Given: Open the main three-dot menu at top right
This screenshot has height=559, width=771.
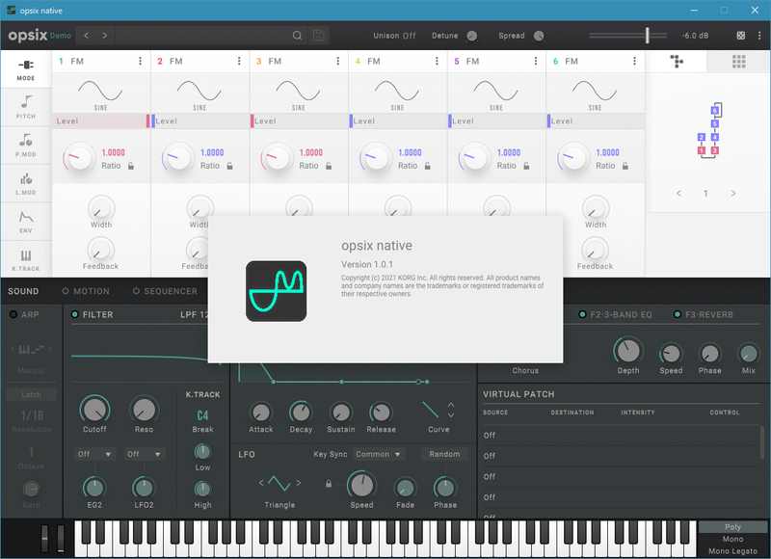Looking at the screenshot, I should click(x=759, y=36).
